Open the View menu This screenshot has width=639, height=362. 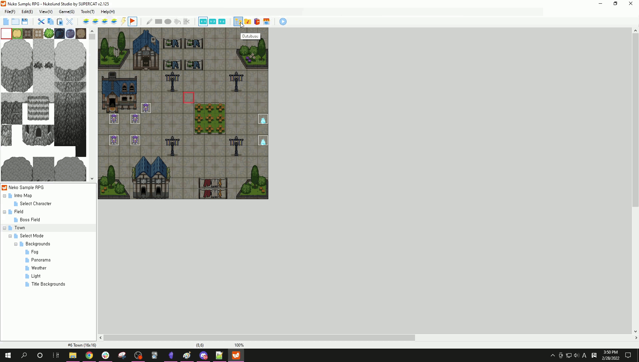[x=46, y=12]
